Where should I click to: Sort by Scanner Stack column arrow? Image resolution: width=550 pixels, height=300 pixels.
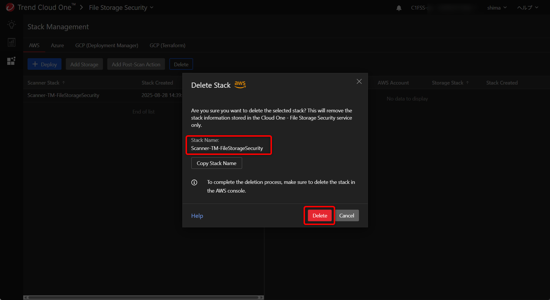pos(63,83)
